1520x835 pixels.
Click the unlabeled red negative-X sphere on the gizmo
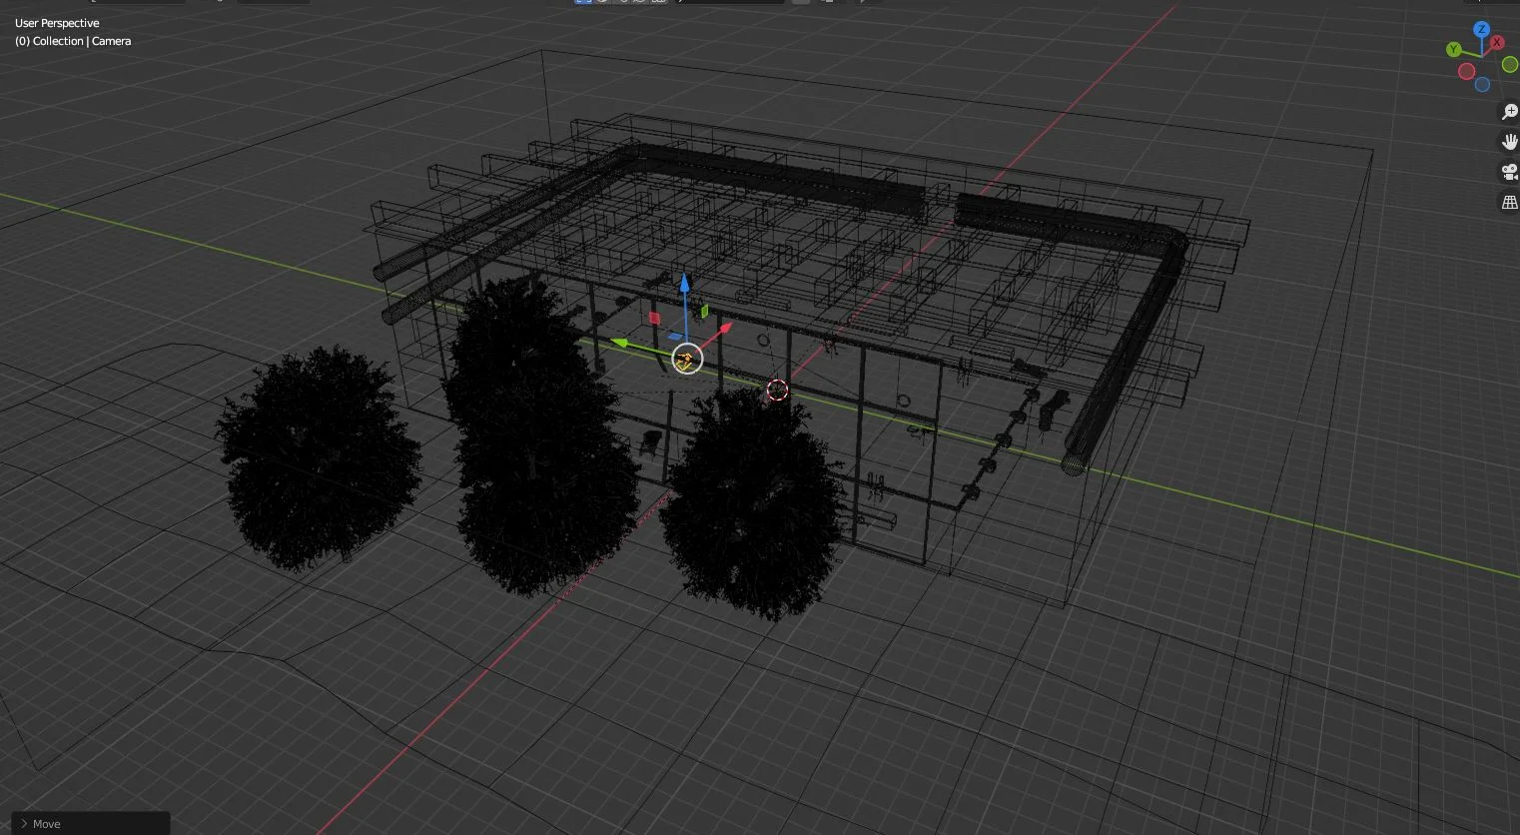click(1467, 71)
